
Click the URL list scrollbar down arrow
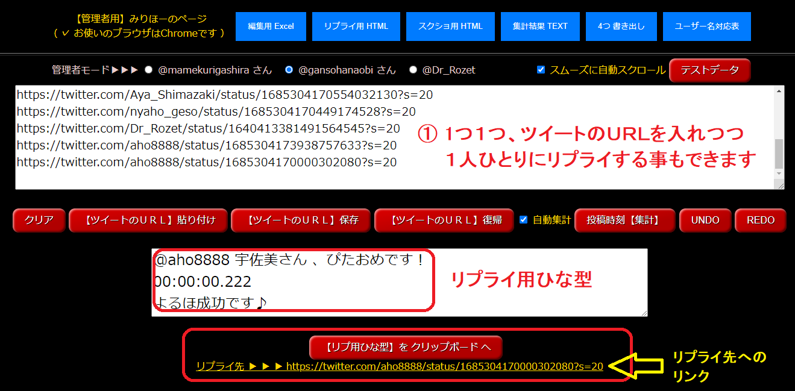[x=779, y=174]
